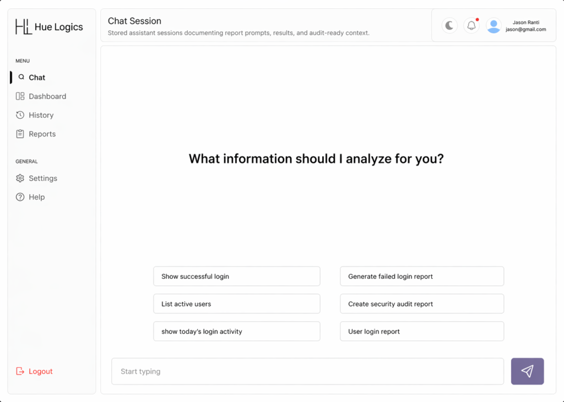The height and width of the screenshot is (402, 564).
Task: Click the Hue Logics logo
Action: coord(49,27)
